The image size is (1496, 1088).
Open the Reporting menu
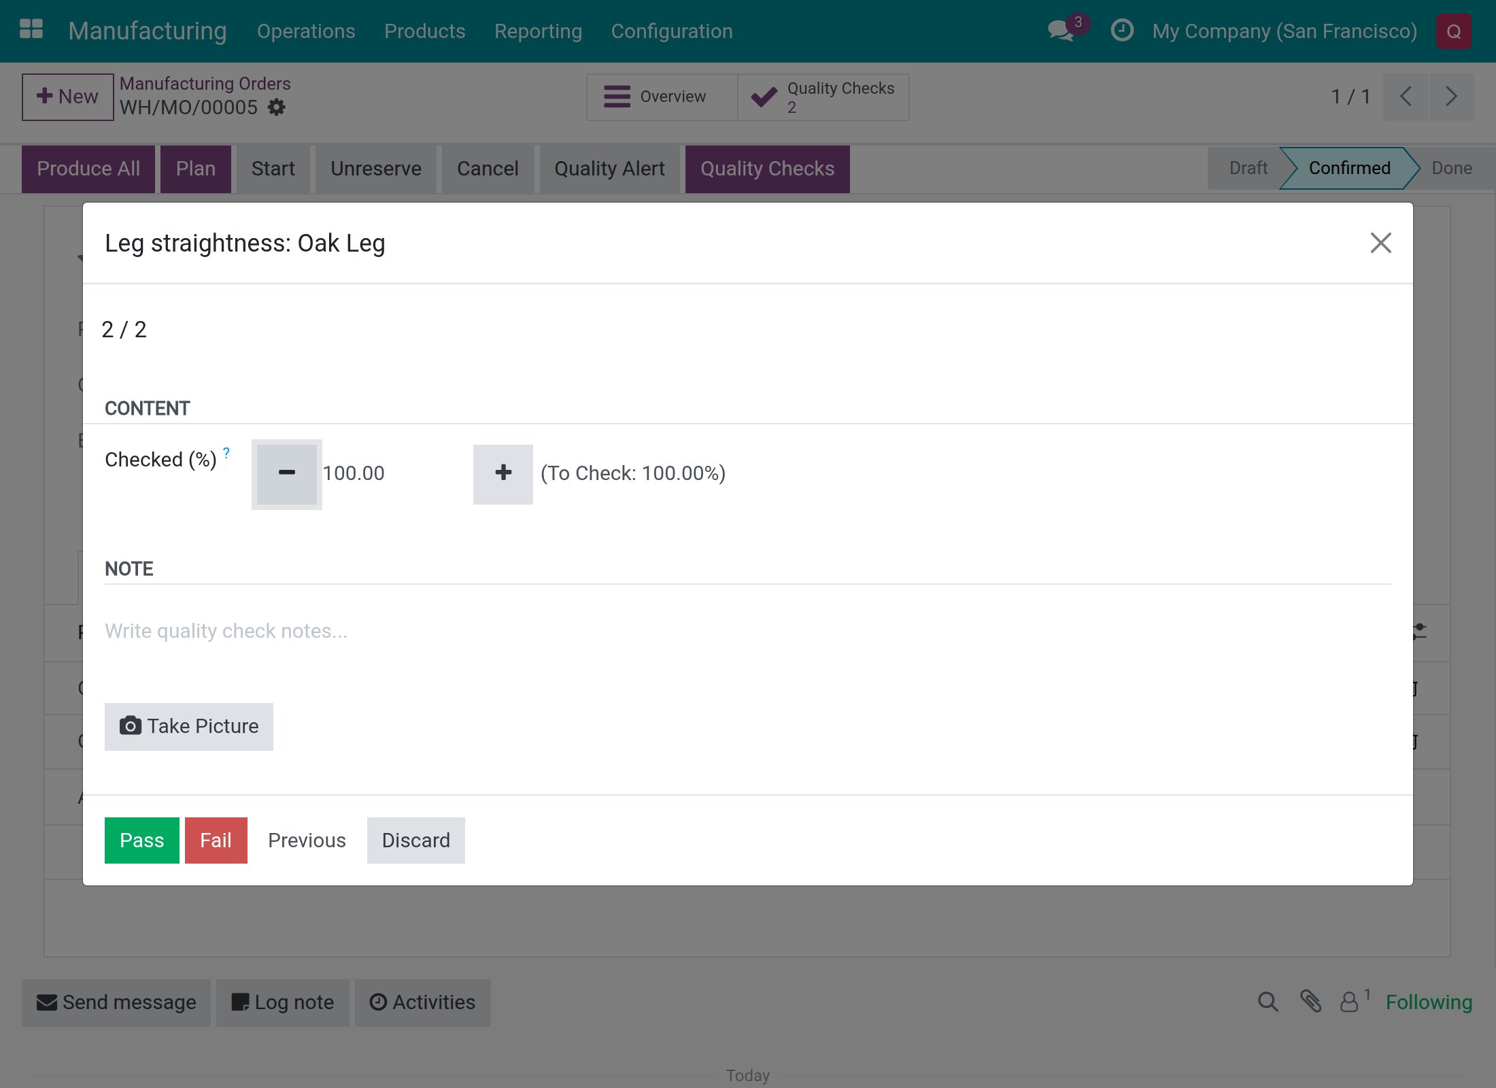538,31
